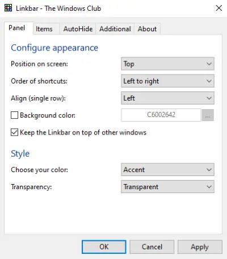Viewport: 227px width, 259px height.
Task: Open the Position on screen dropdown
Action: (167, 64)
